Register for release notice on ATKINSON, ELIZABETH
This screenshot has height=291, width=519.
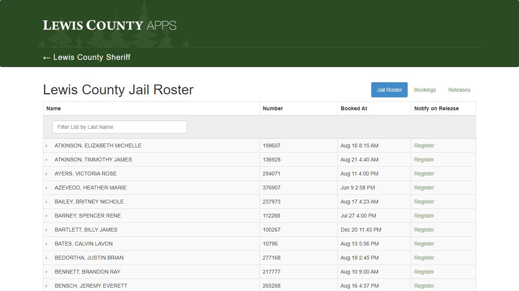coord(424,145)
